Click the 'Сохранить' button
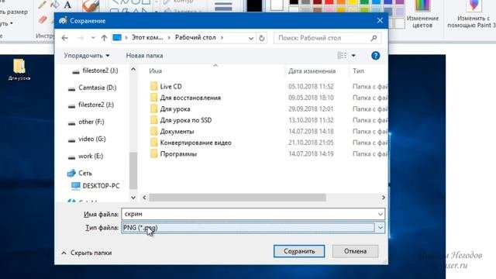The width and height of the screenshot is (496, 279). 299,251
